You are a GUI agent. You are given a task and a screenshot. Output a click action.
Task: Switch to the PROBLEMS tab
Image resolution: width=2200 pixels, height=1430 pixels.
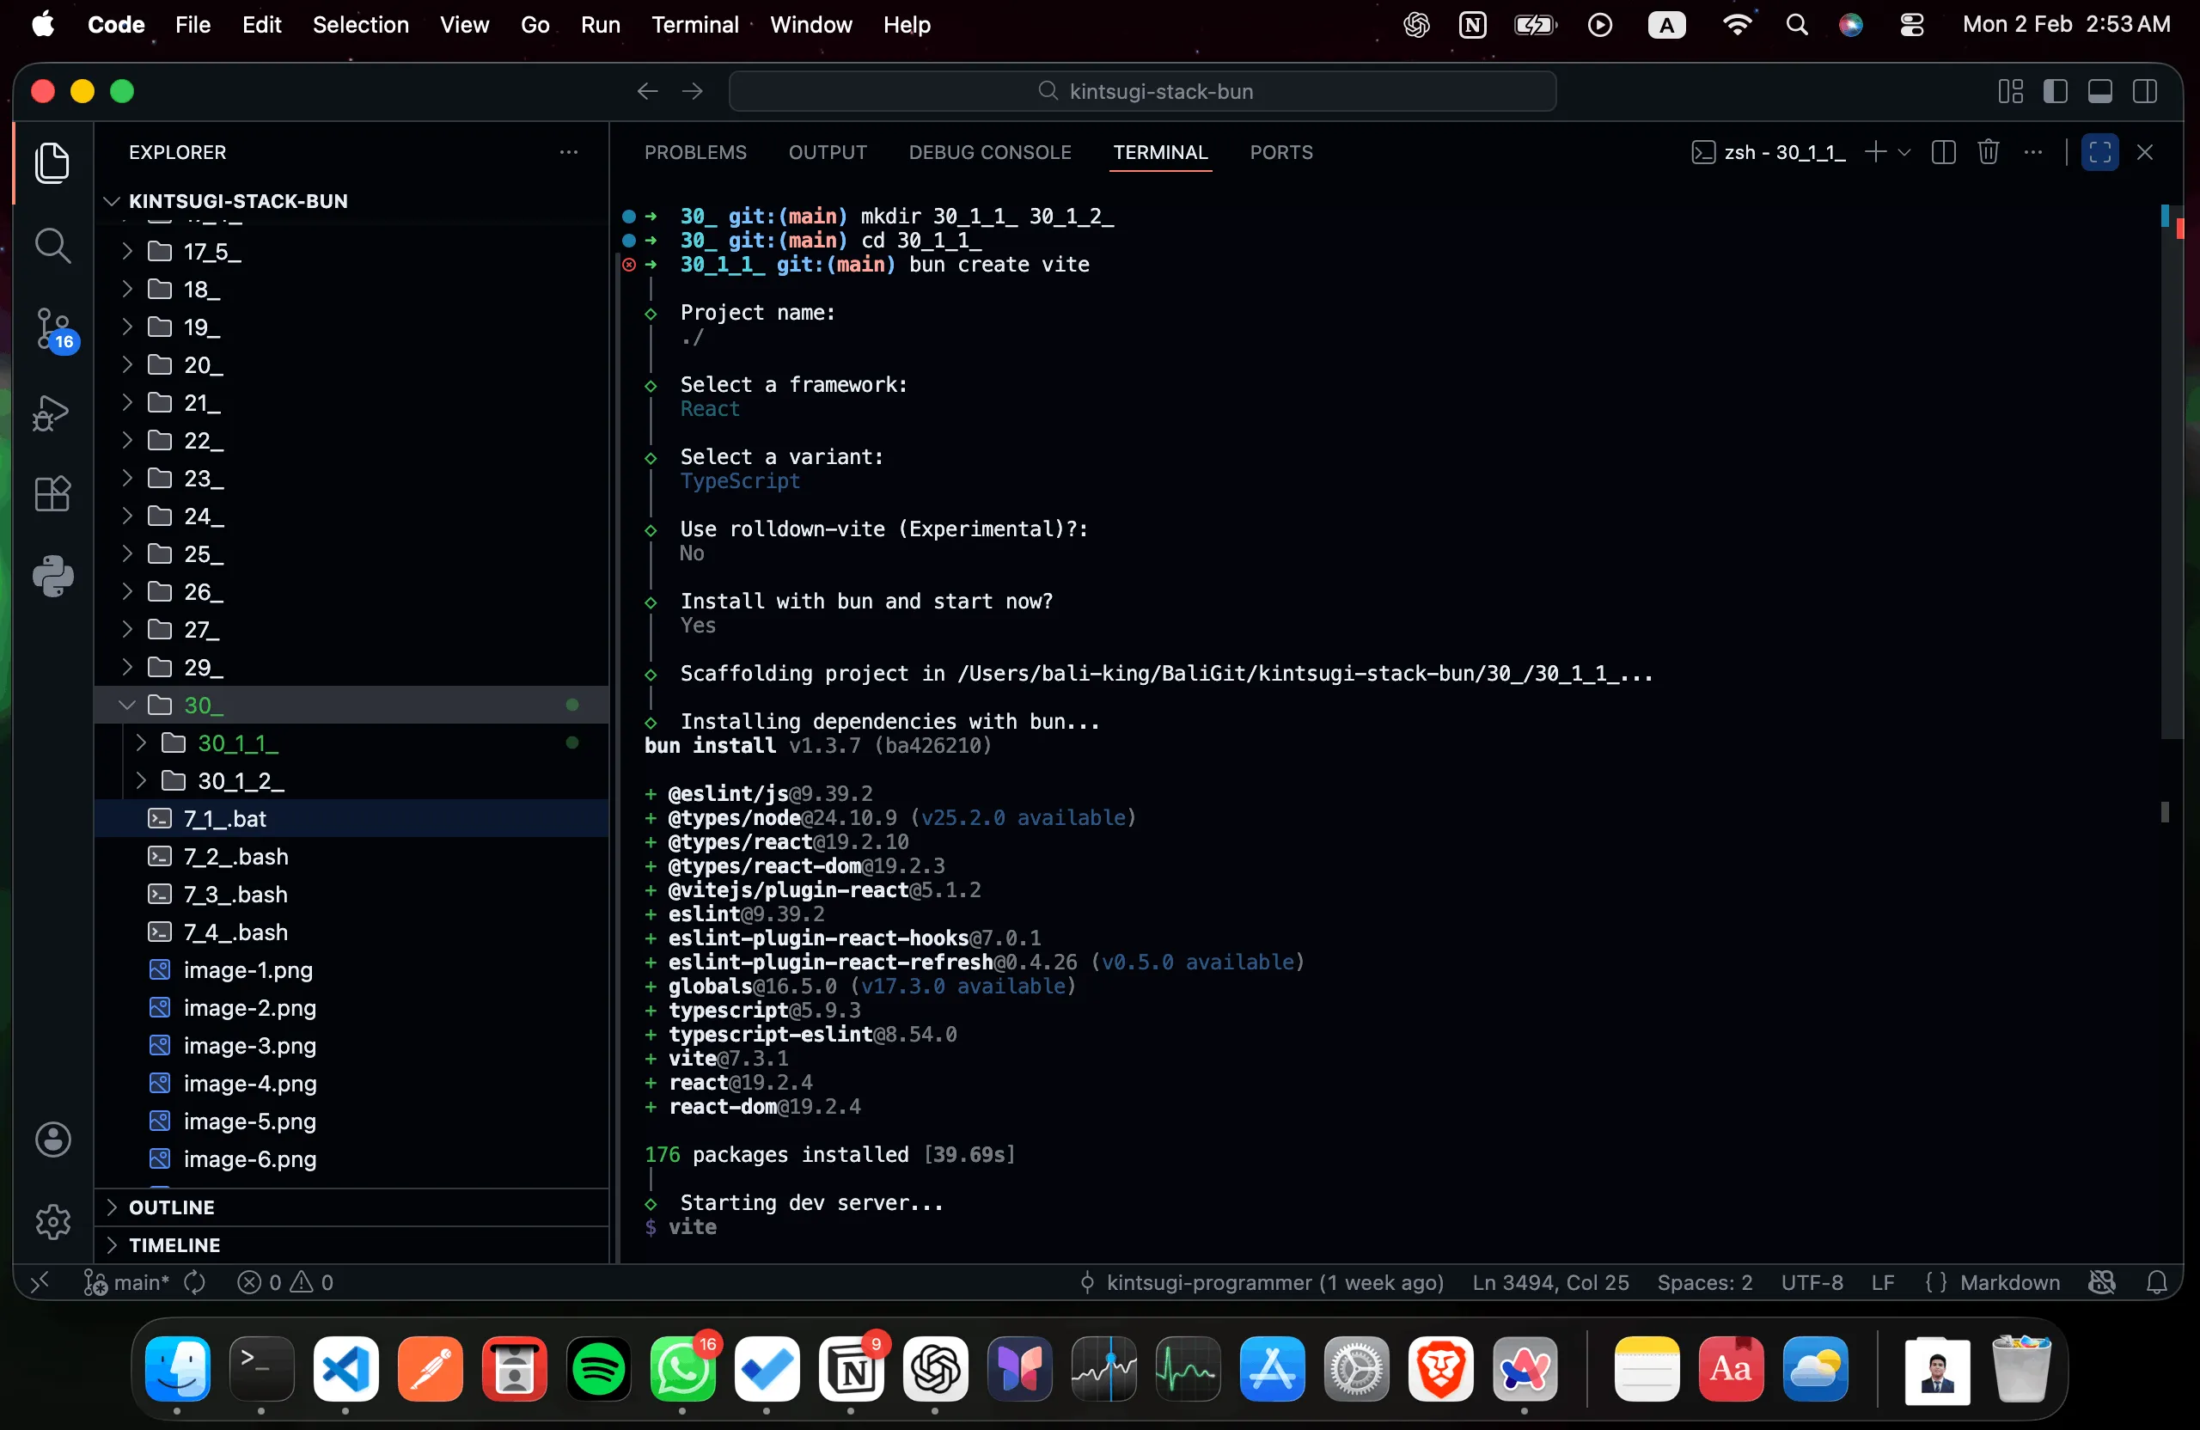point(695,151)
